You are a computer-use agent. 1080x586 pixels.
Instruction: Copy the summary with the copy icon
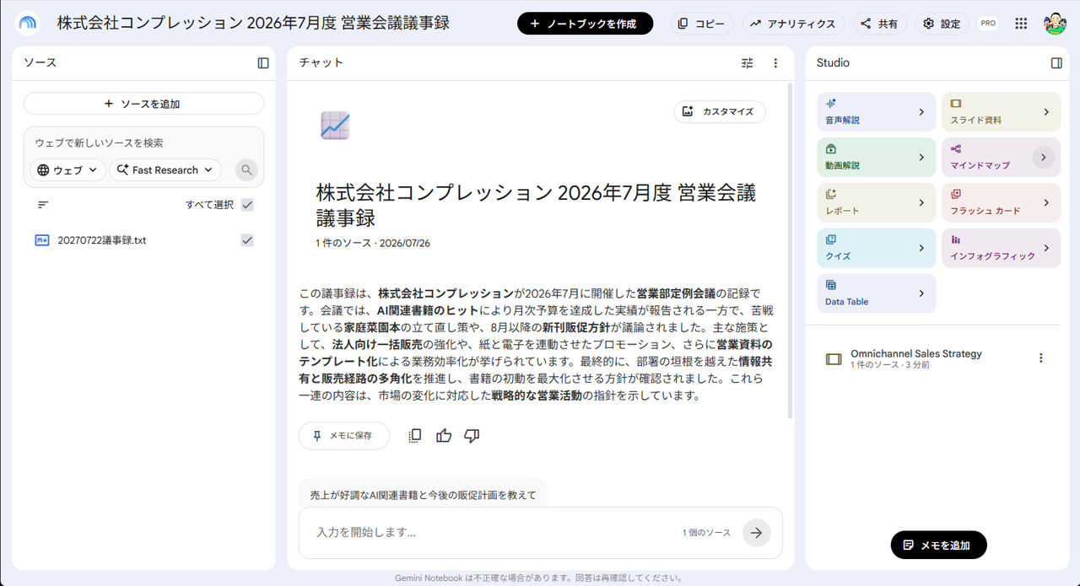414,436
